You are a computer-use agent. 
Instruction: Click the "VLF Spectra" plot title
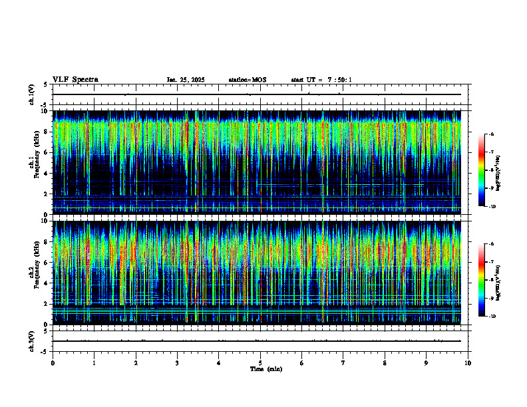click(x=75, y=80)
